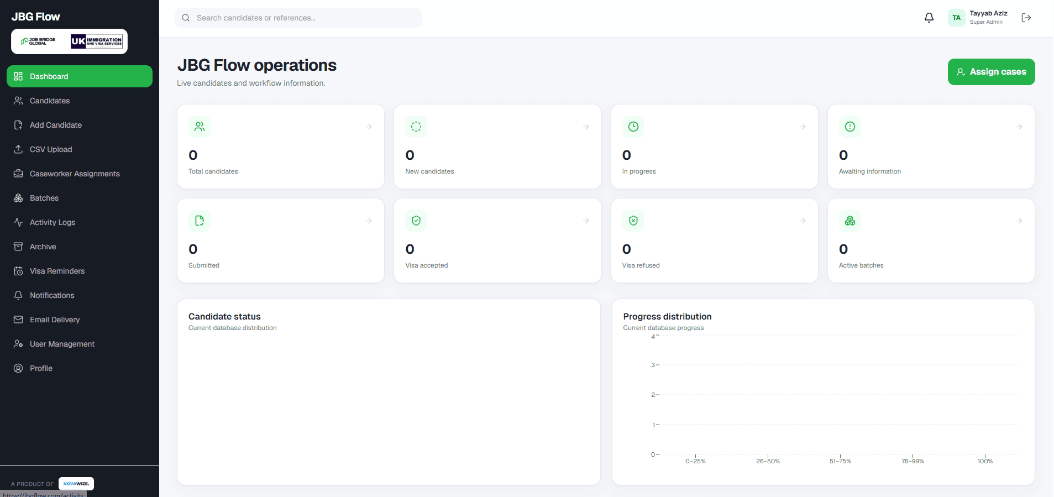This screenshot has width=1054, height=497.
Task: Click the Total candidates label
Action: (x=213, y=171)
